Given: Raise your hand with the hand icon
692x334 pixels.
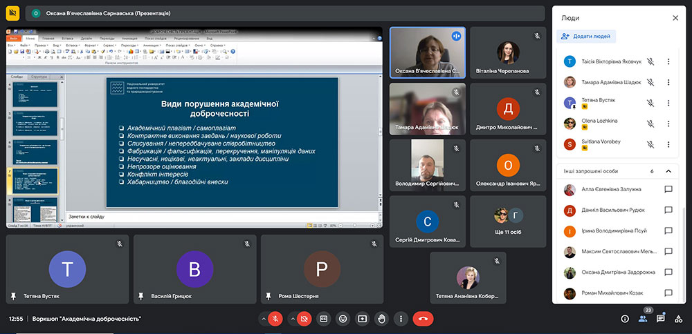Looking at the screenshot, I should point(381,319).
